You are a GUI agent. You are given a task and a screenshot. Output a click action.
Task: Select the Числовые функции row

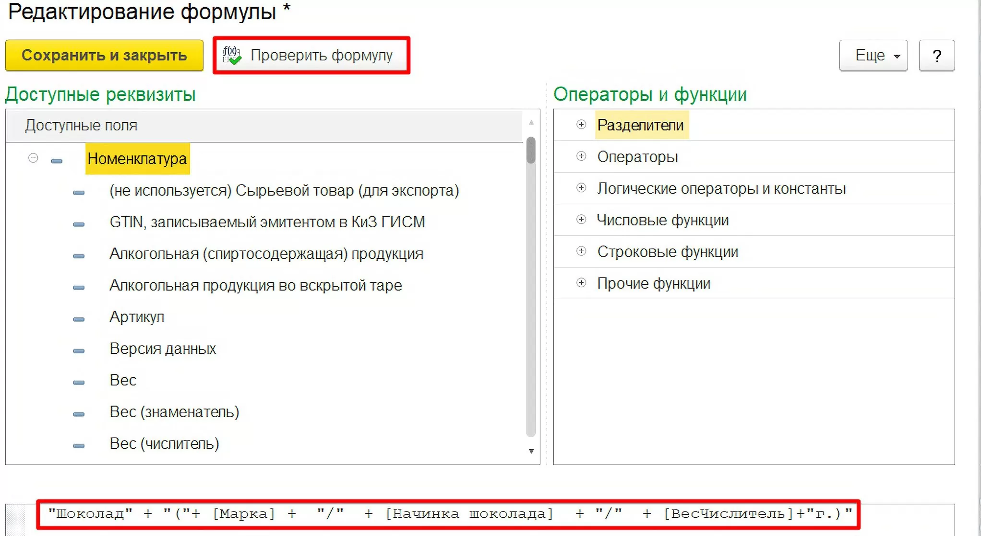tap(754, 220)
